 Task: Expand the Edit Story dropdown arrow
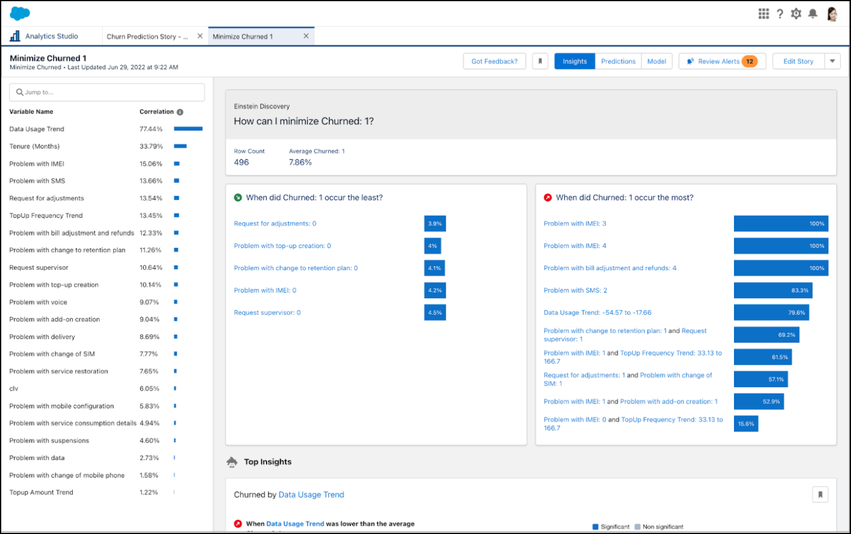[x=832, y=61]
